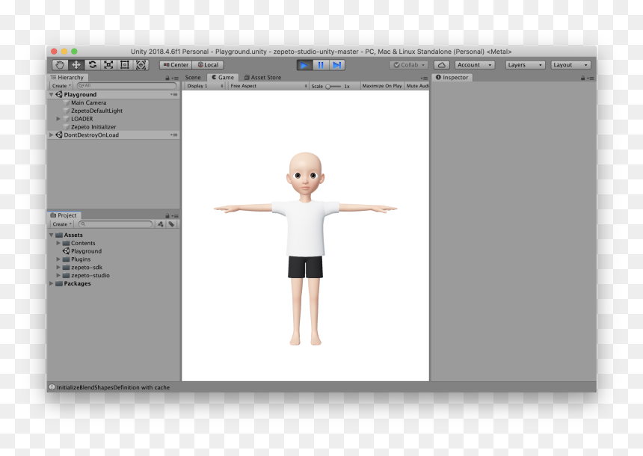Expand the zepeto-sdk folder arrow

(58, 268)
